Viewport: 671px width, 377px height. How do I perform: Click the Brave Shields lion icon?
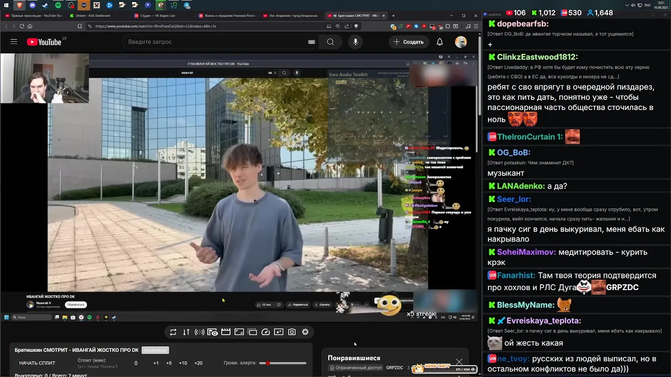[356, 26]
